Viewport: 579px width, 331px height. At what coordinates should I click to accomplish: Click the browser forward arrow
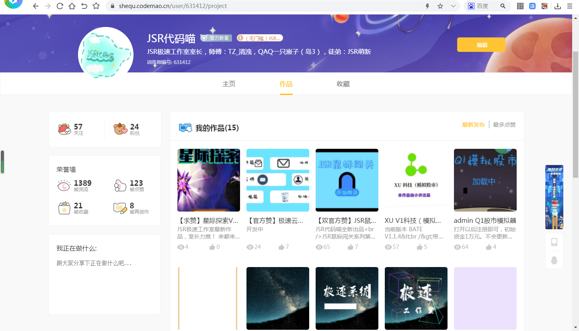click(48, 6)
